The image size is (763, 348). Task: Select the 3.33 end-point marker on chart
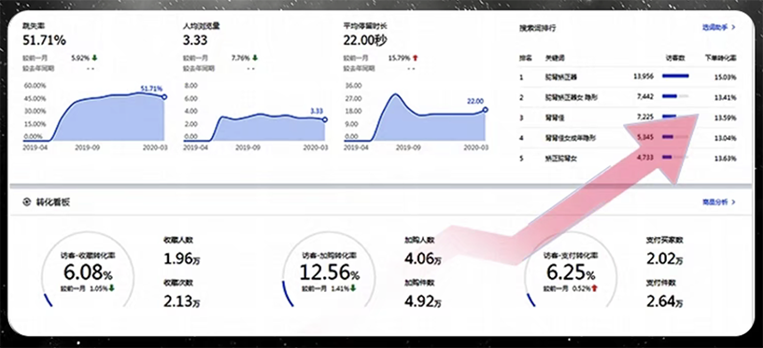325,119
